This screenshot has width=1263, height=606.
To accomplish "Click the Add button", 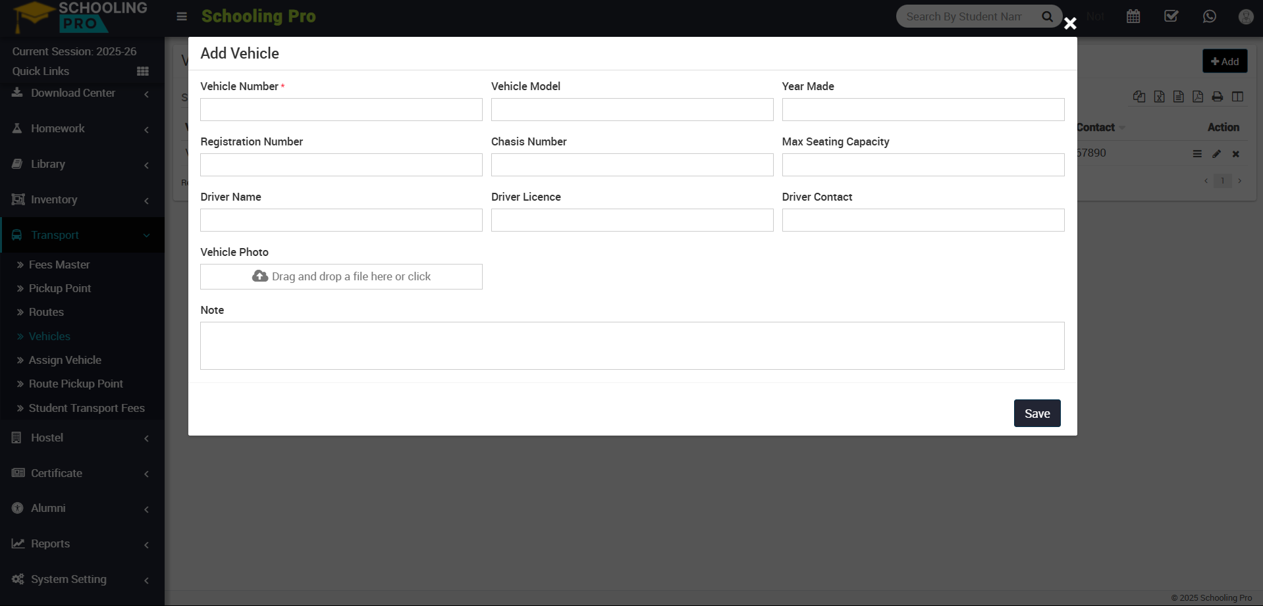I will tap(1225, 61).
